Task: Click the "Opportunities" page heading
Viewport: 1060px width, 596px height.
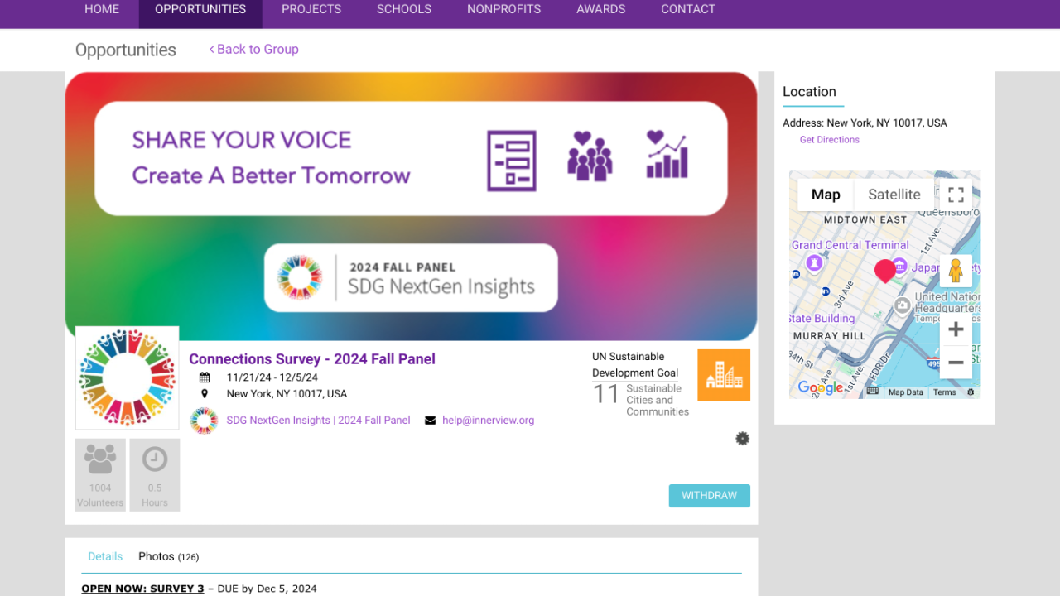Action: 126,50
